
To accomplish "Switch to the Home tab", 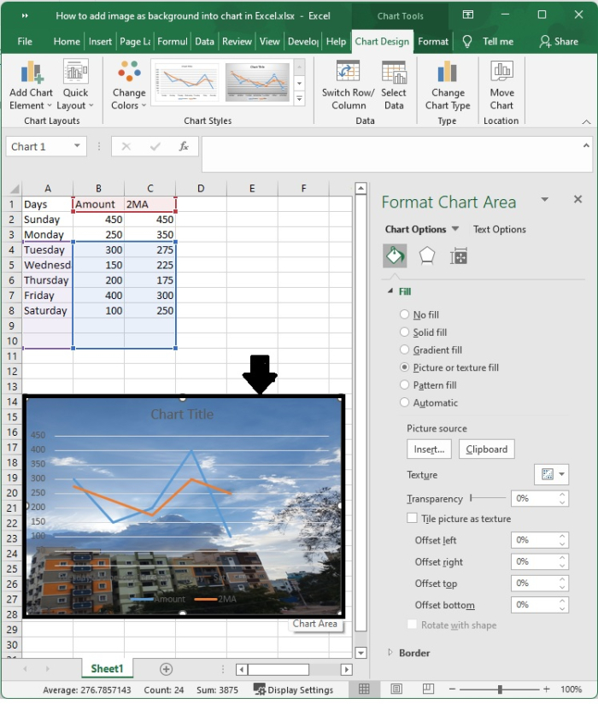I will pos(67,42).
